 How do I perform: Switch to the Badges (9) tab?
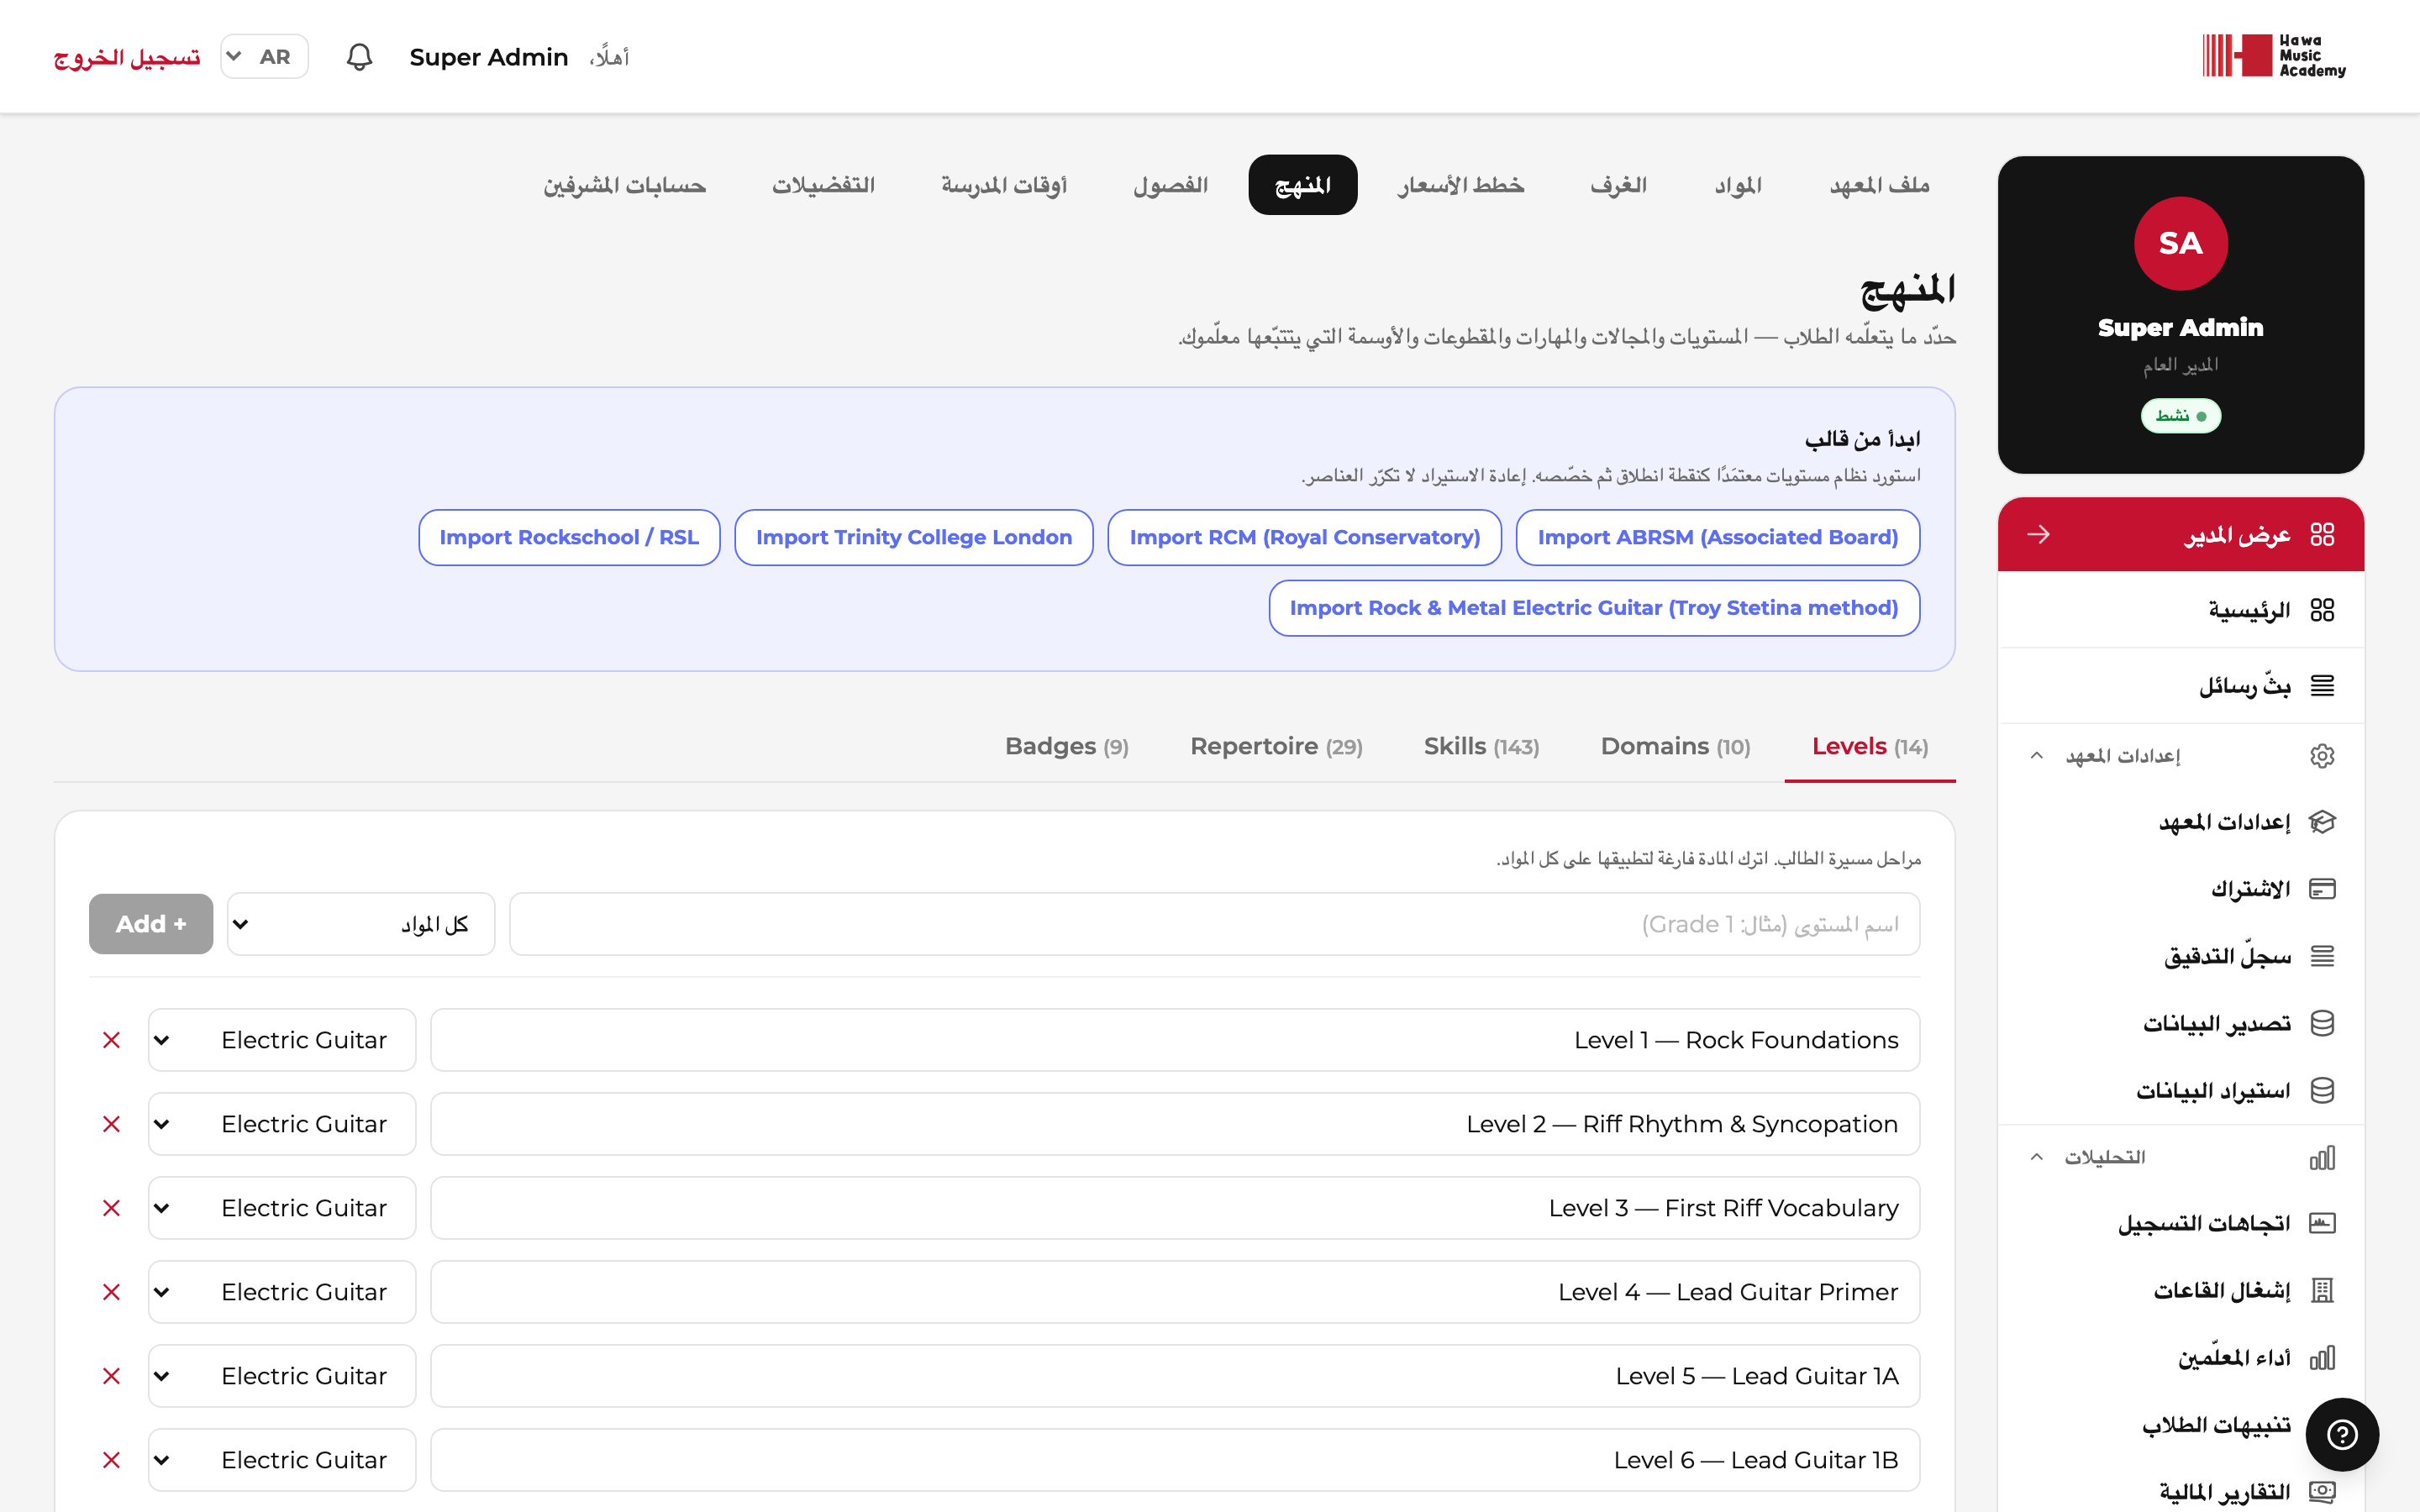click(1066, 746)
